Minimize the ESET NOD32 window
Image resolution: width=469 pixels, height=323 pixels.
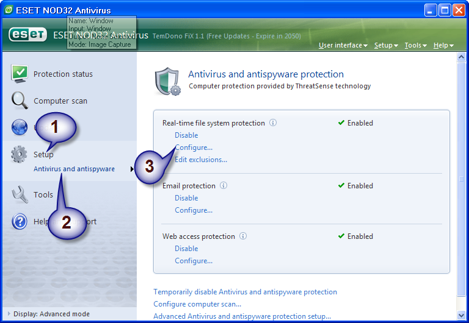click(431, 10)
